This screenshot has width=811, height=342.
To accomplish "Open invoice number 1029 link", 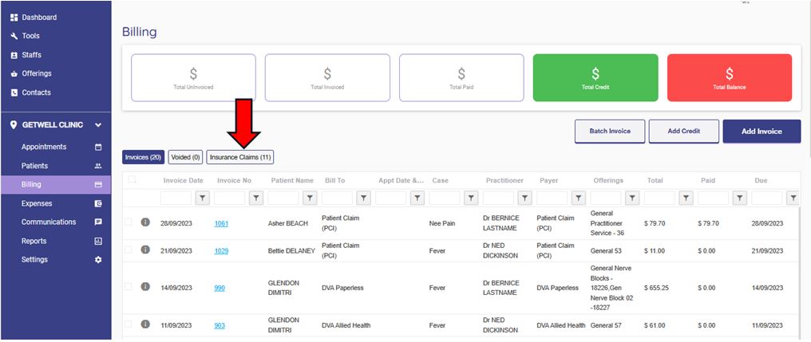I will pos(221,250).
